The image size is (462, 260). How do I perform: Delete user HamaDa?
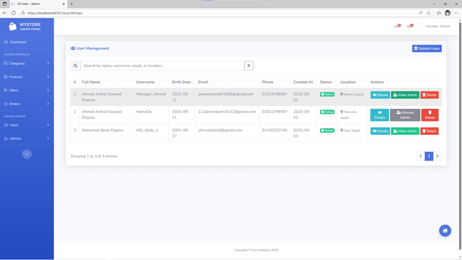click(430, 115)
